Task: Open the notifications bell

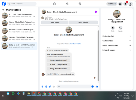Action: (125, 4)
